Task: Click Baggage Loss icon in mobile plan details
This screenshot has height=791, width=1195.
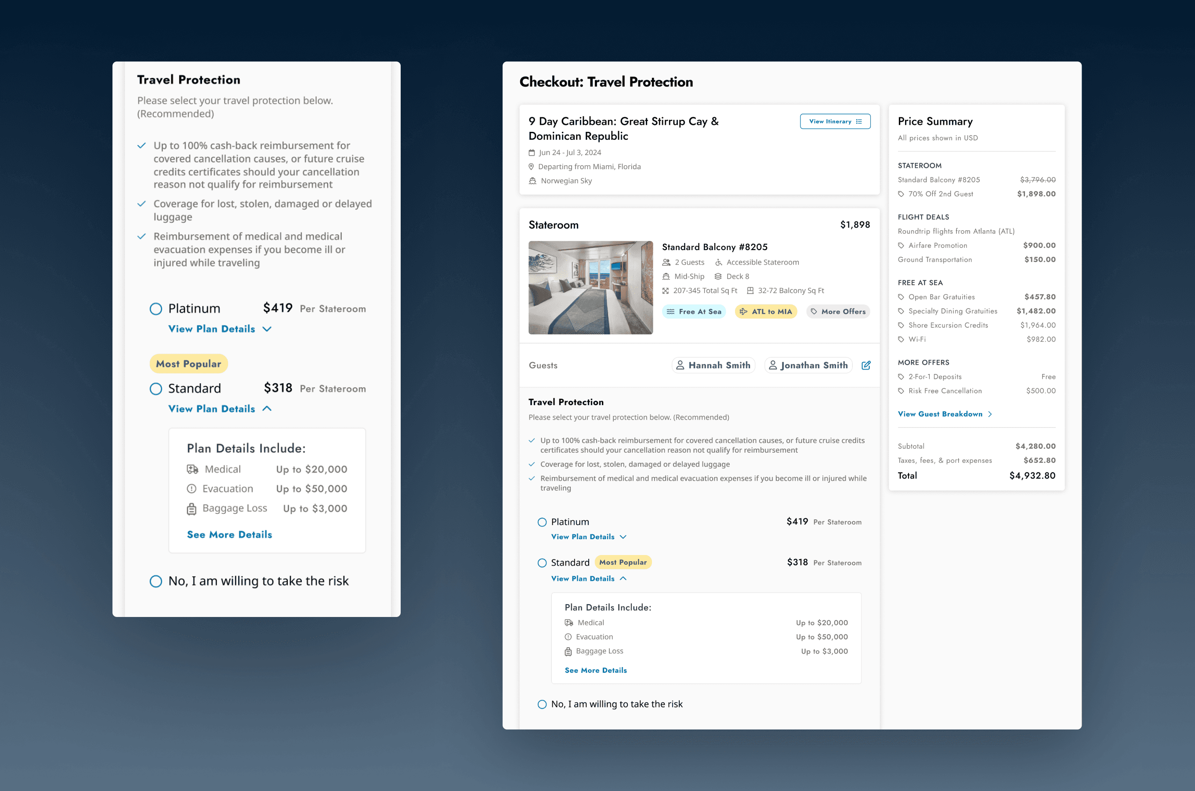Action: (192, 509)
